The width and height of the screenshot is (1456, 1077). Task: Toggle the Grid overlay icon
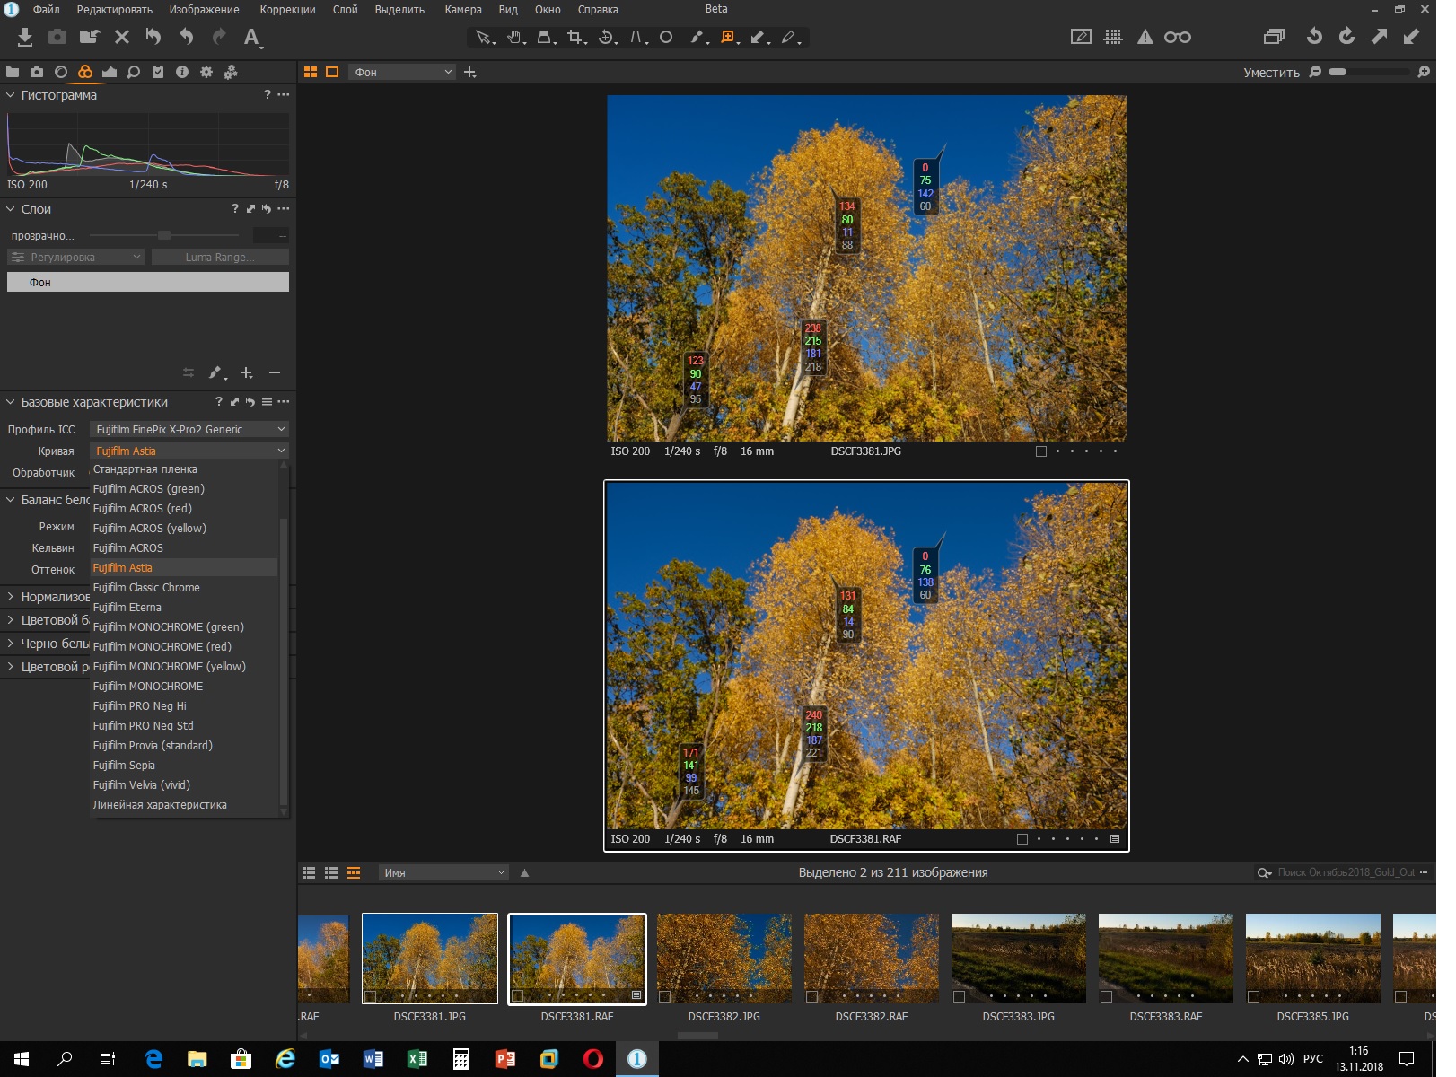click(x=1113, y=37)
